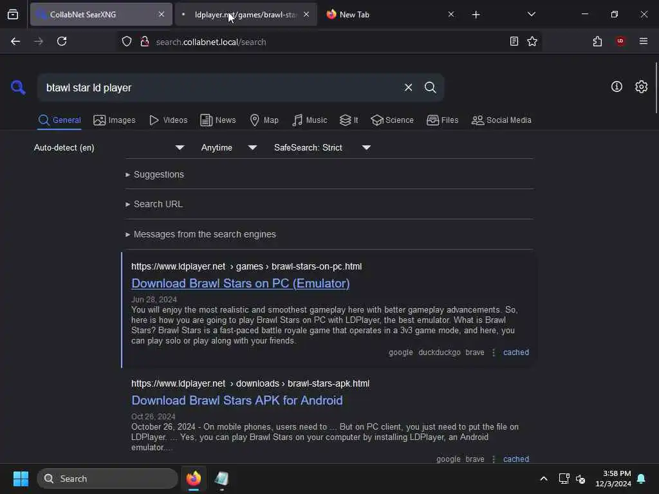Open Download Brawl Stars APK for Android link
Viewport: 659px width, 494px height.
237,400
